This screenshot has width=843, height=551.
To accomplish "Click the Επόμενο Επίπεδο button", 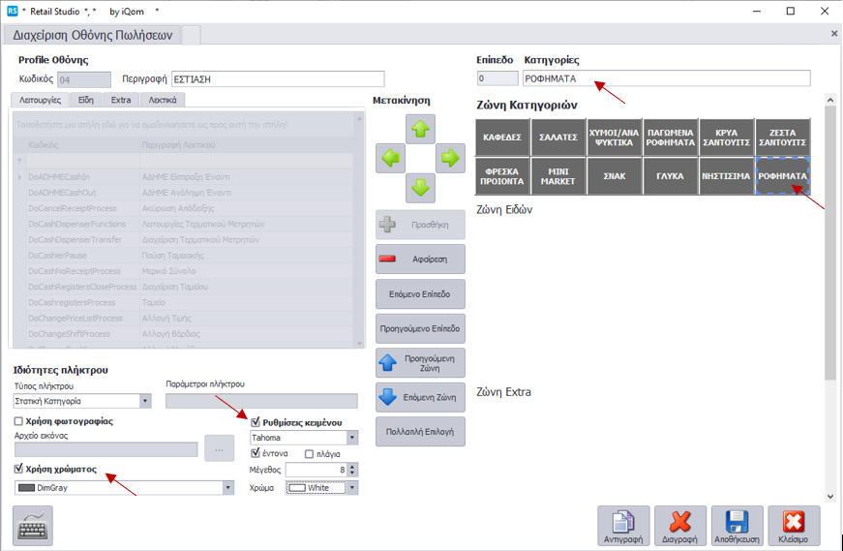I will (x=420, y=293).
